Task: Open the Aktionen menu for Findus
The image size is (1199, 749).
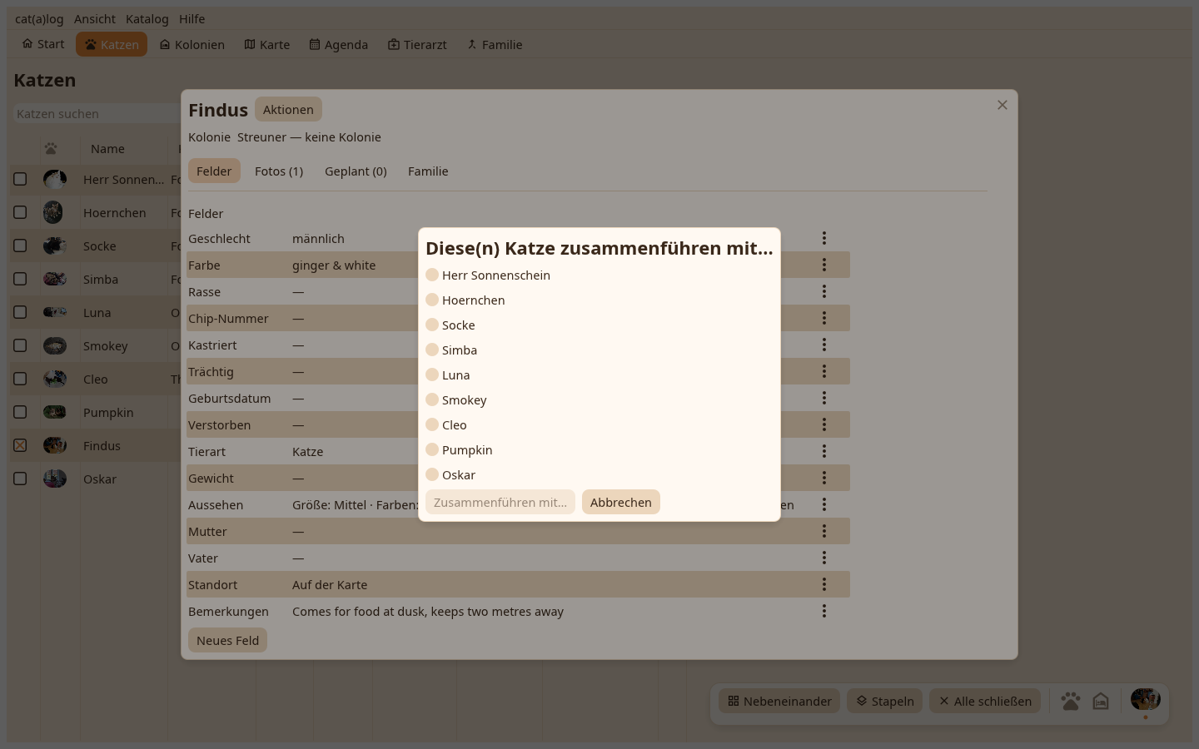Action: pos(288,109)
